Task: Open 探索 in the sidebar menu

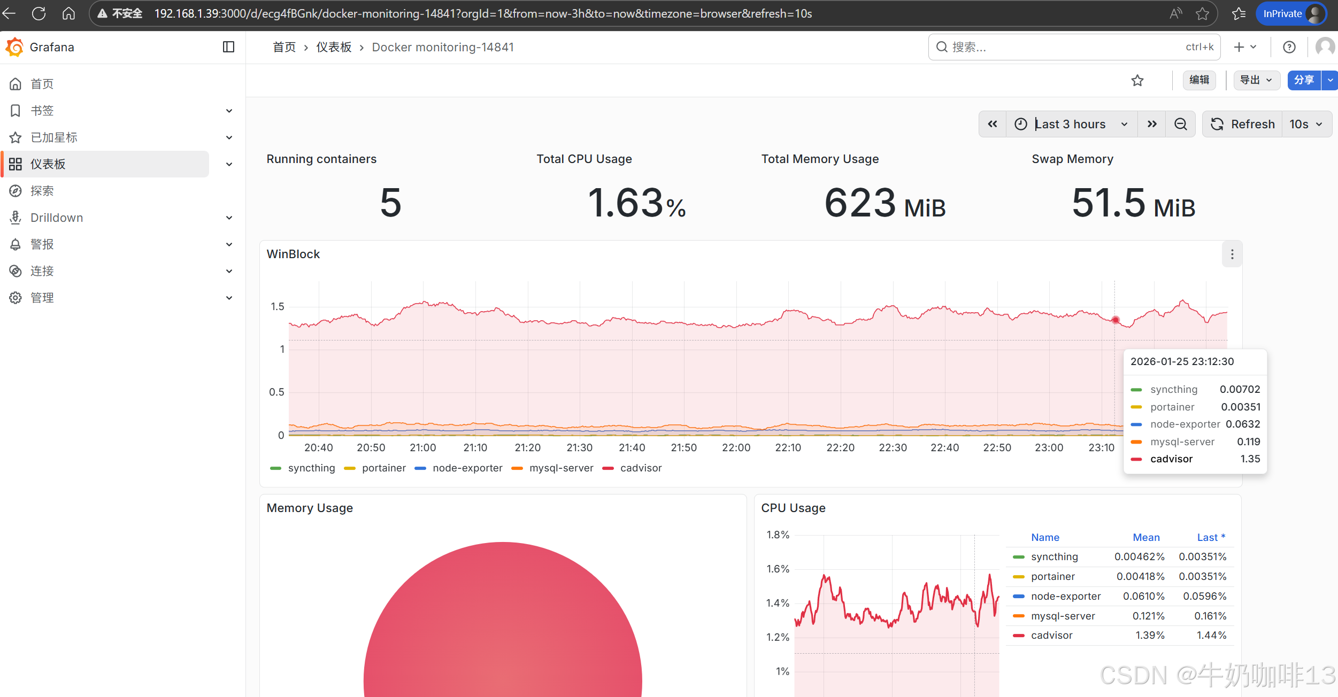Action: tap(42, 191)
